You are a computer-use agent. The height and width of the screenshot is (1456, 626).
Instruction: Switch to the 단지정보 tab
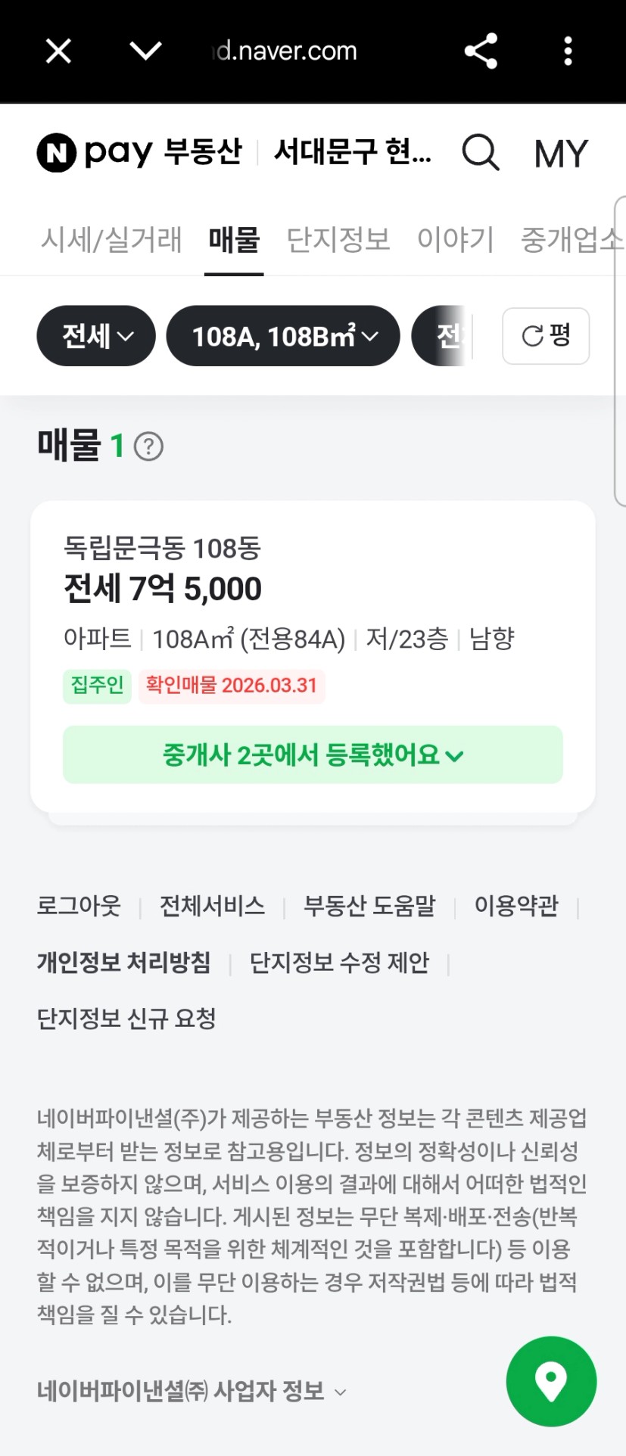338,240
